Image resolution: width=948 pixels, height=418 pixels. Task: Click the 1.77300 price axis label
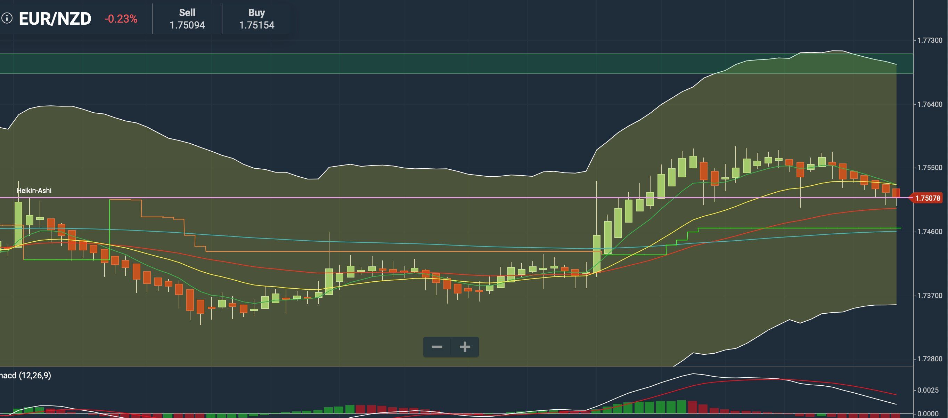click(930, 40)
